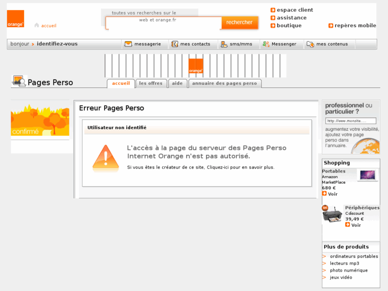Screen dimensions: 388x291
Task: Open the lecteurs mp3 link
Action: [344, 263]
